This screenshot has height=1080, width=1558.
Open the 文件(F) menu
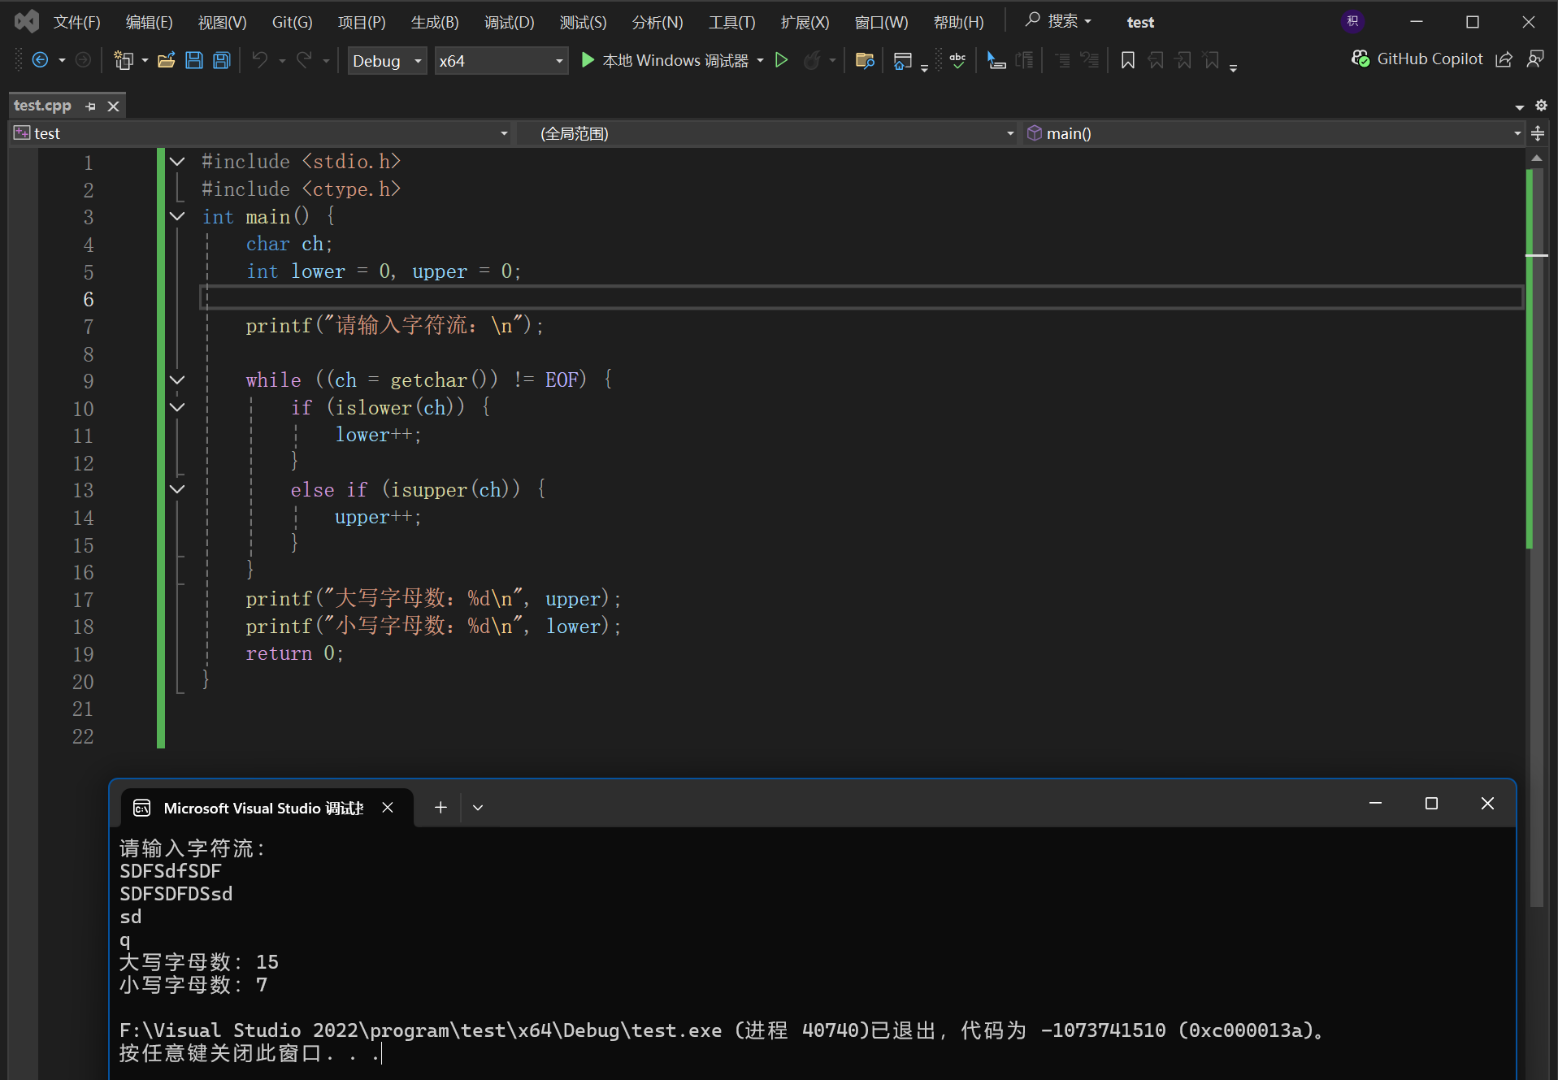pos(77,22)
